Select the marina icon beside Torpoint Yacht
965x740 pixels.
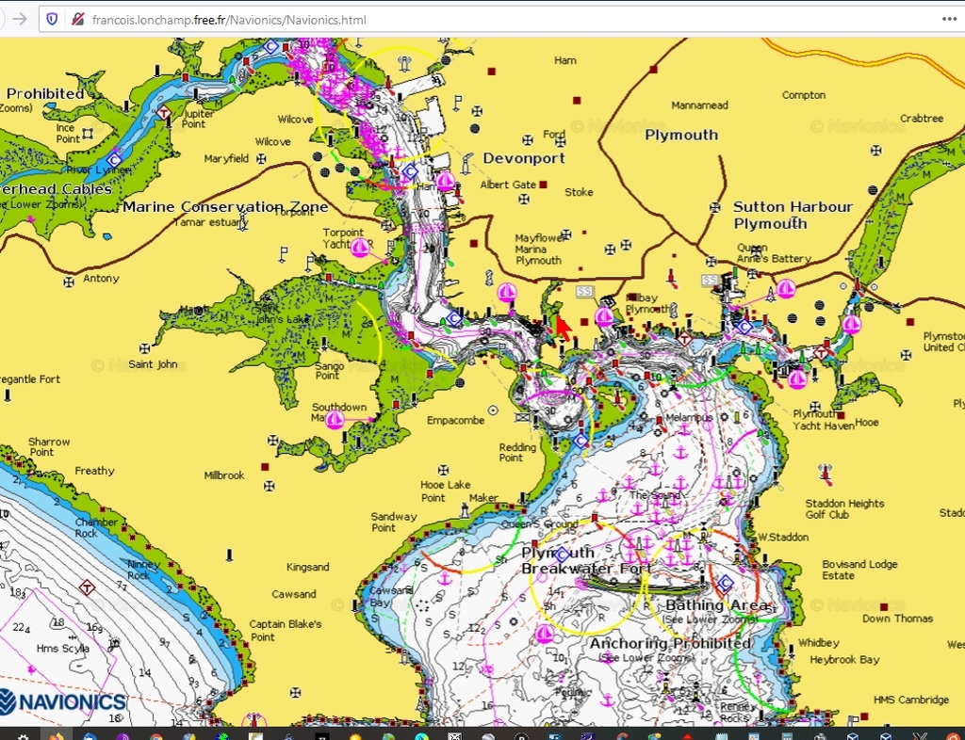pos(360,248)
